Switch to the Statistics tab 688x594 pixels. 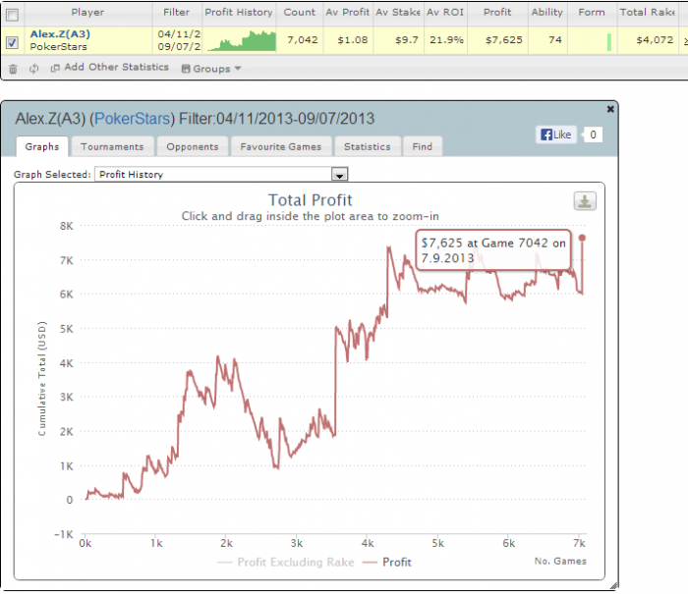(x=368, y=147)
